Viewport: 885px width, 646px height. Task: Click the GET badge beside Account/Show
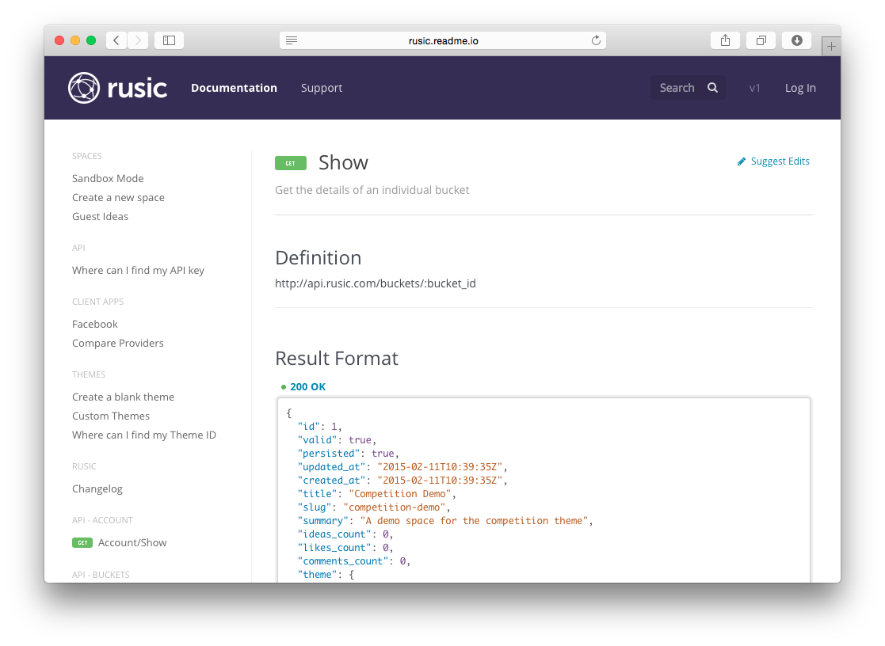click(x=82, y=543)
